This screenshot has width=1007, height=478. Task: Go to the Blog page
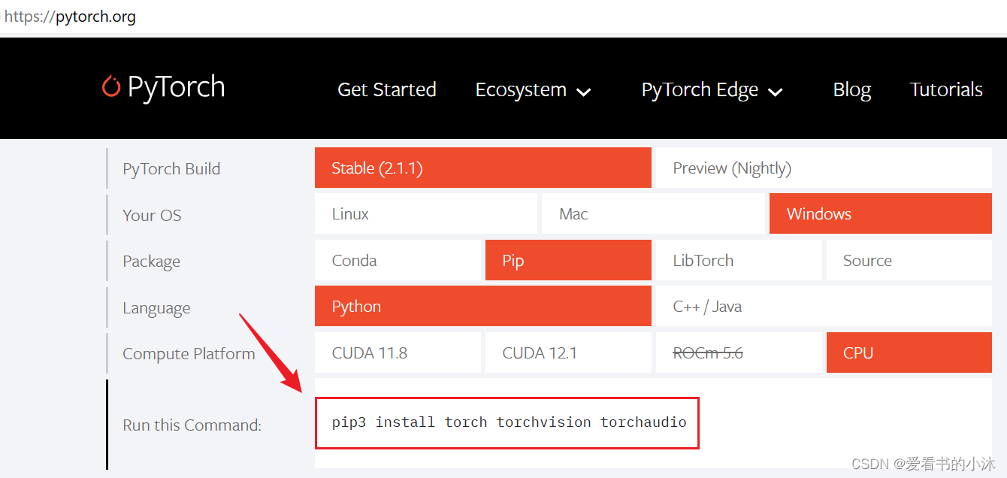[852, 90]
